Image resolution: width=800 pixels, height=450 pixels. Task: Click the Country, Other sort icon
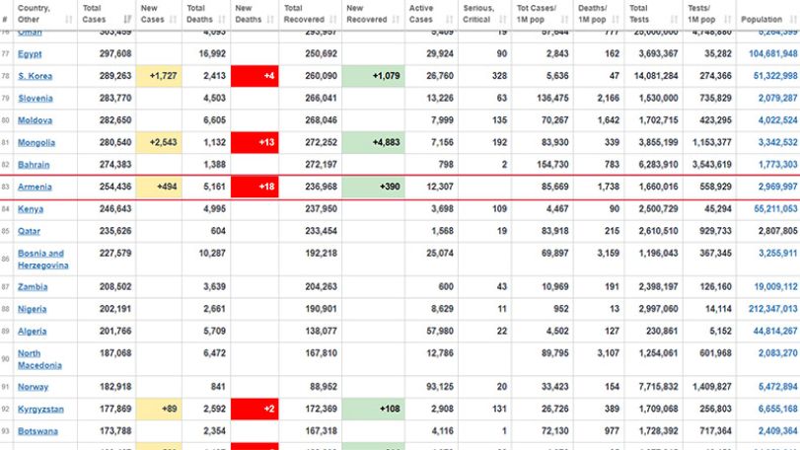[68, 20]
